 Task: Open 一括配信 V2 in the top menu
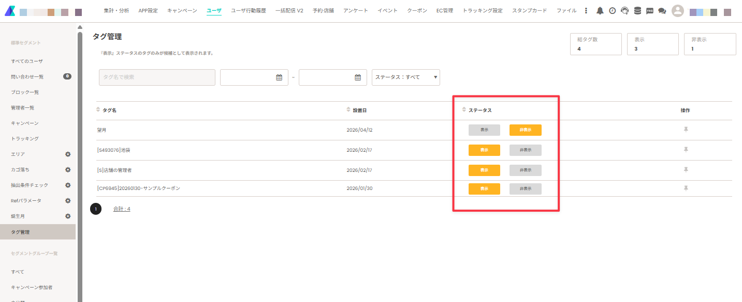(x=289, y=11)
